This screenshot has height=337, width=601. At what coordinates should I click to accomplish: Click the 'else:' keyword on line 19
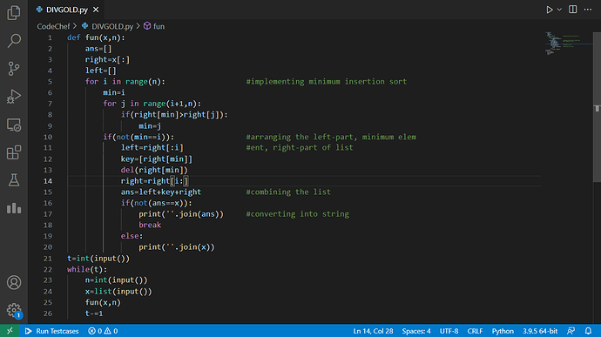pos(132,236)
